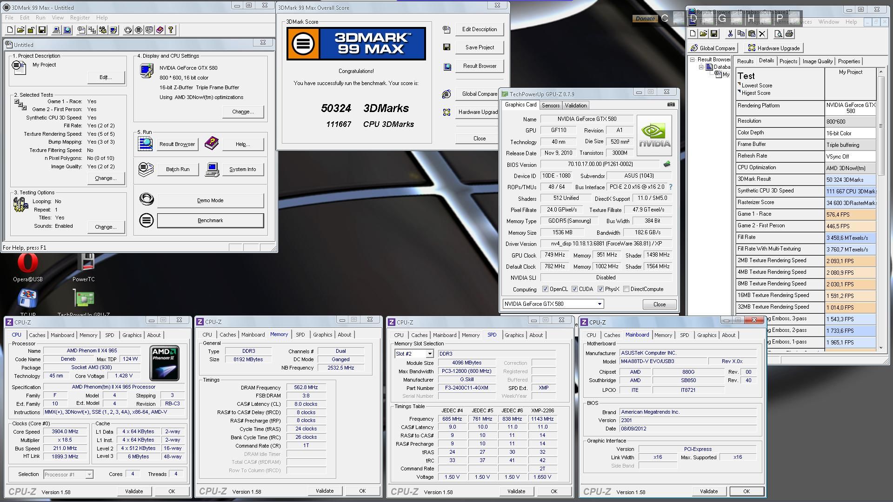This screenshot has width=893, height=502.
Task: Click Print Preview icon in Result Browser toolbar
Action: tap(778, 34)
